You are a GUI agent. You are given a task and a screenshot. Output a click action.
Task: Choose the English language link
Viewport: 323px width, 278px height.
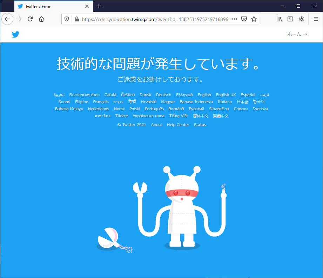tap(204, 95)
